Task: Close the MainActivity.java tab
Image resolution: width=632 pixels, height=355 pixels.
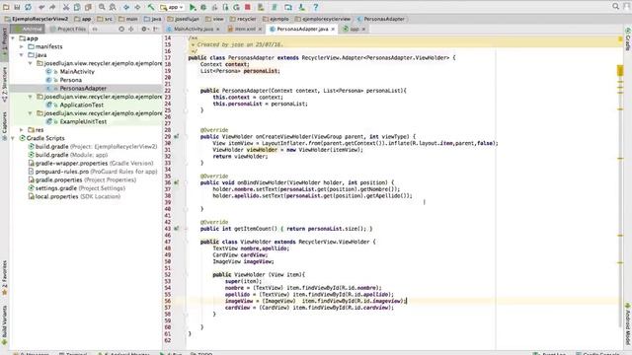Action: coord(218,29)
